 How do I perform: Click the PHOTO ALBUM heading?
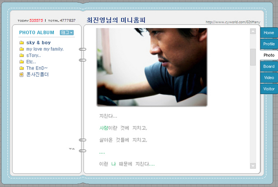point(37,32)
